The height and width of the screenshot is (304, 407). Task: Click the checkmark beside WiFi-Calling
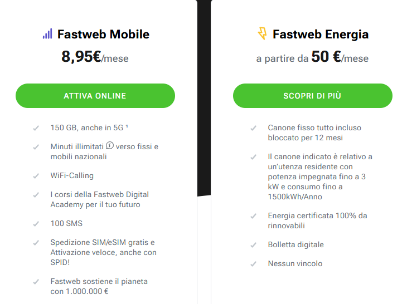click(36, 176)
